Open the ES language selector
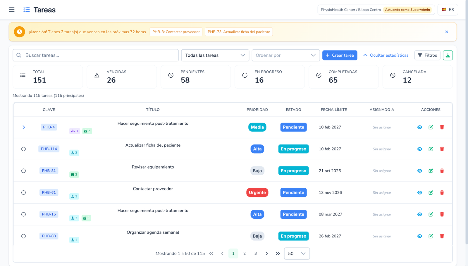Viewport: 468px width, 266px height. click(448, 10)
